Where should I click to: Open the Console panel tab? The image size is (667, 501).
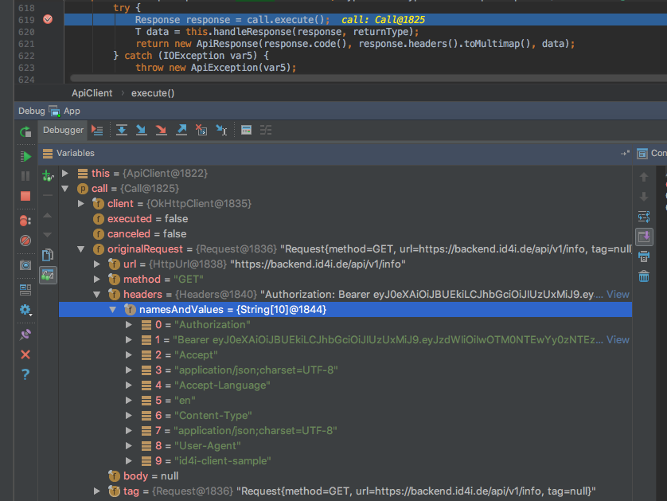(x=651, y=153)
